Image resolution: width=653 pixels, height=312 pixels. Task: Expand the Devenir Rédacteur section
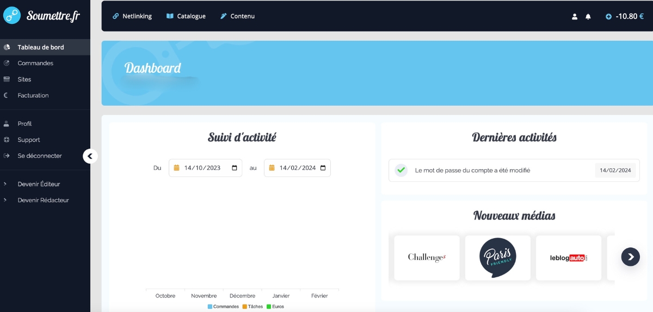coord(43,200)
